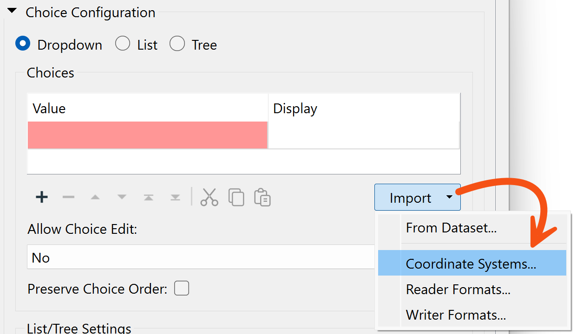Select the Tree choice style
This screenshot has height=334, width=576.
coord(177,43)
